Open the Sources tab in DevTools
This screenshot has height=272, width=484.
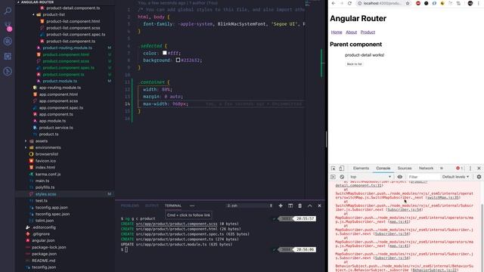(x=405, y=168)
